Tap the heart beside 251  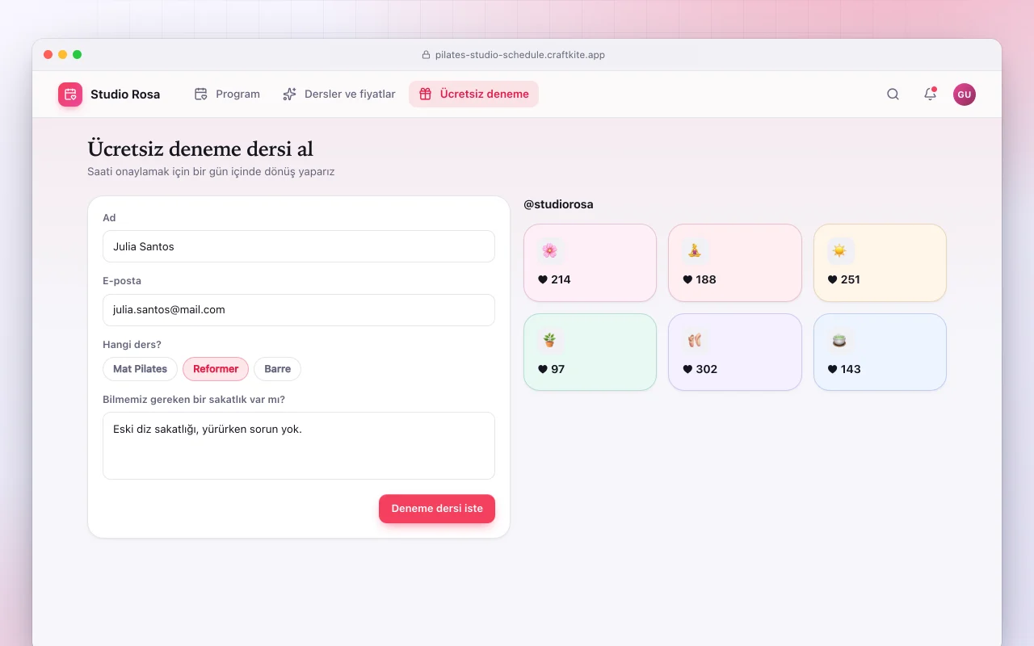pos(833,279)
